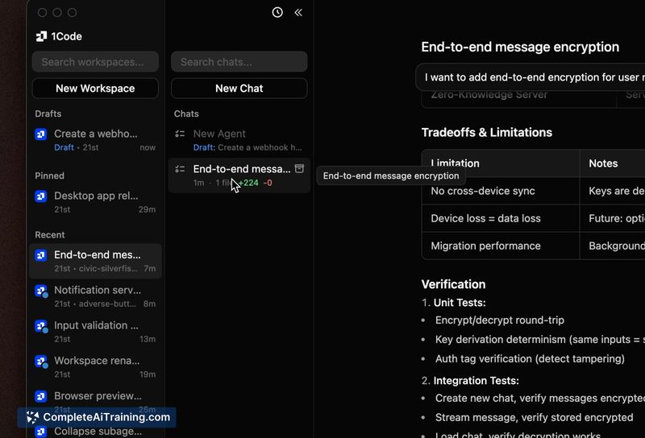Open the Browser preview workspace

click(97, 396)
